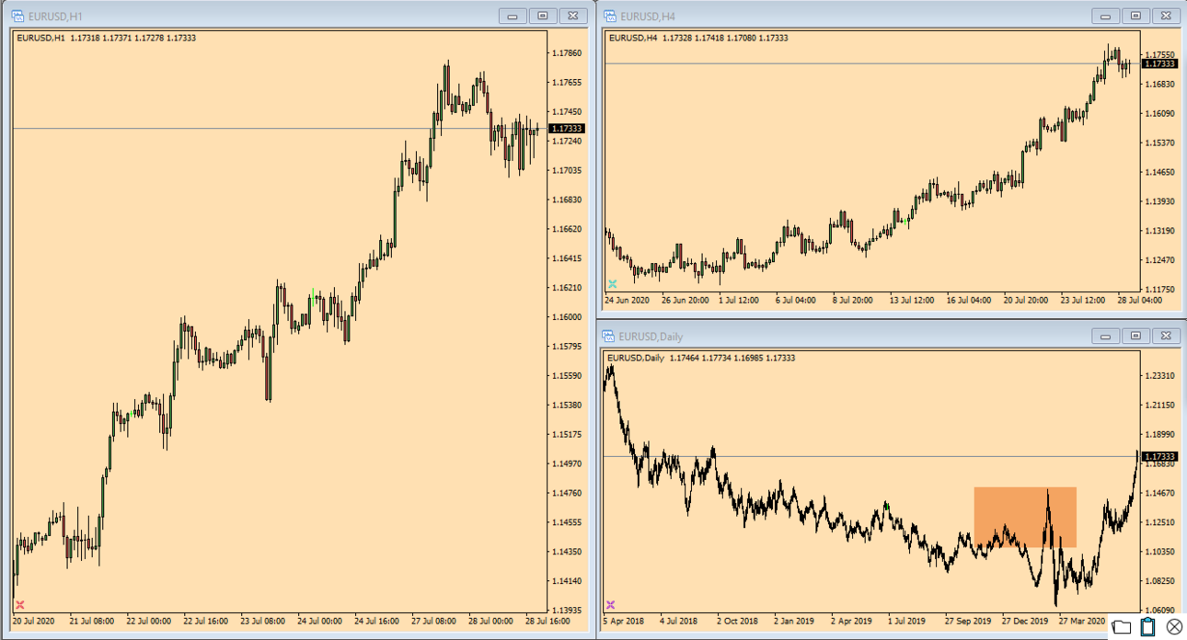The image size is (1187, 640).
Task: Close the EURUSD,Daily chart window
Action: [1166, 336]
